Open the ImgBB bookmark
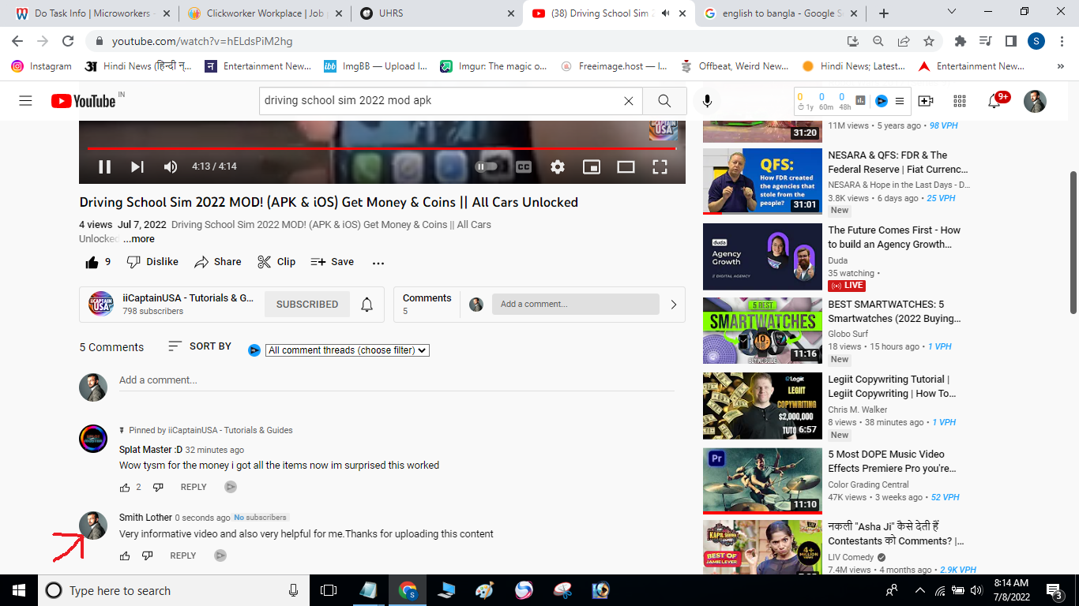This screenshot has width=1079, height=606. pos(375,66)
